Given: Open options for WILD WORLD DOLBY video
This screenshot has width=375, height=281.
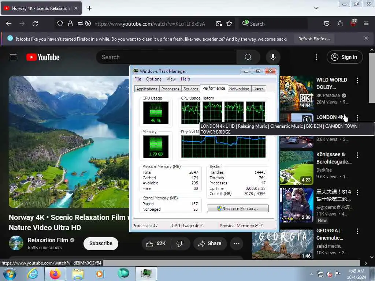Looking at the screenshot, I should (x=357, y=80).
